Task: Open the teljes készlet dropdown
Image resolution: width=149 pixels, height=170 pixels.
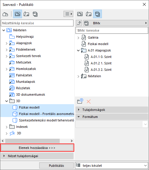Action: tap(112, 166)
